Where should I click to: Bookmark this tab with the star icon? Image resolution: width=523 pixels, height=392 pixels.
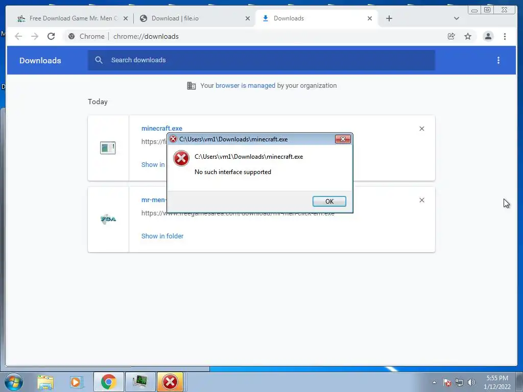pyautogui.click(x=468, y=36)
